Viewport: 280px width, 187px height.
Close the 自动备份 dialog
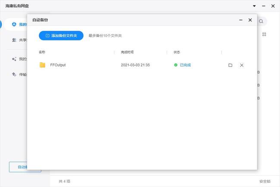click(x=250, y=20)
